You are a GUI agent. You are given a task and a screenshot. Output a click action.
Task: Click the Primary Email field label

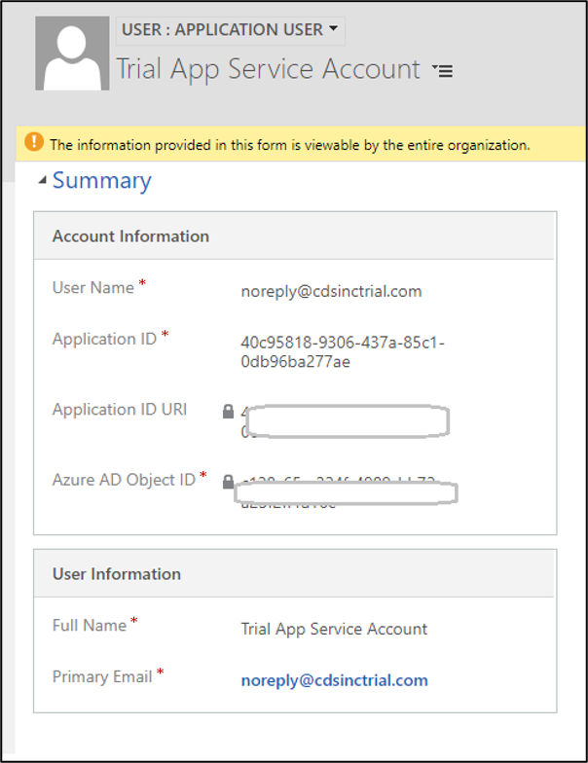coord(102,677)
